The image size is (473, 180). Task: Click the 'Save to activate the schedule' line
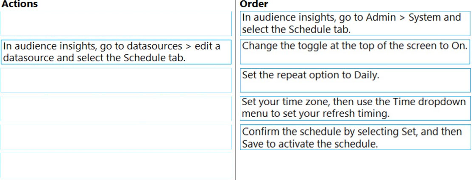(309, 144)
